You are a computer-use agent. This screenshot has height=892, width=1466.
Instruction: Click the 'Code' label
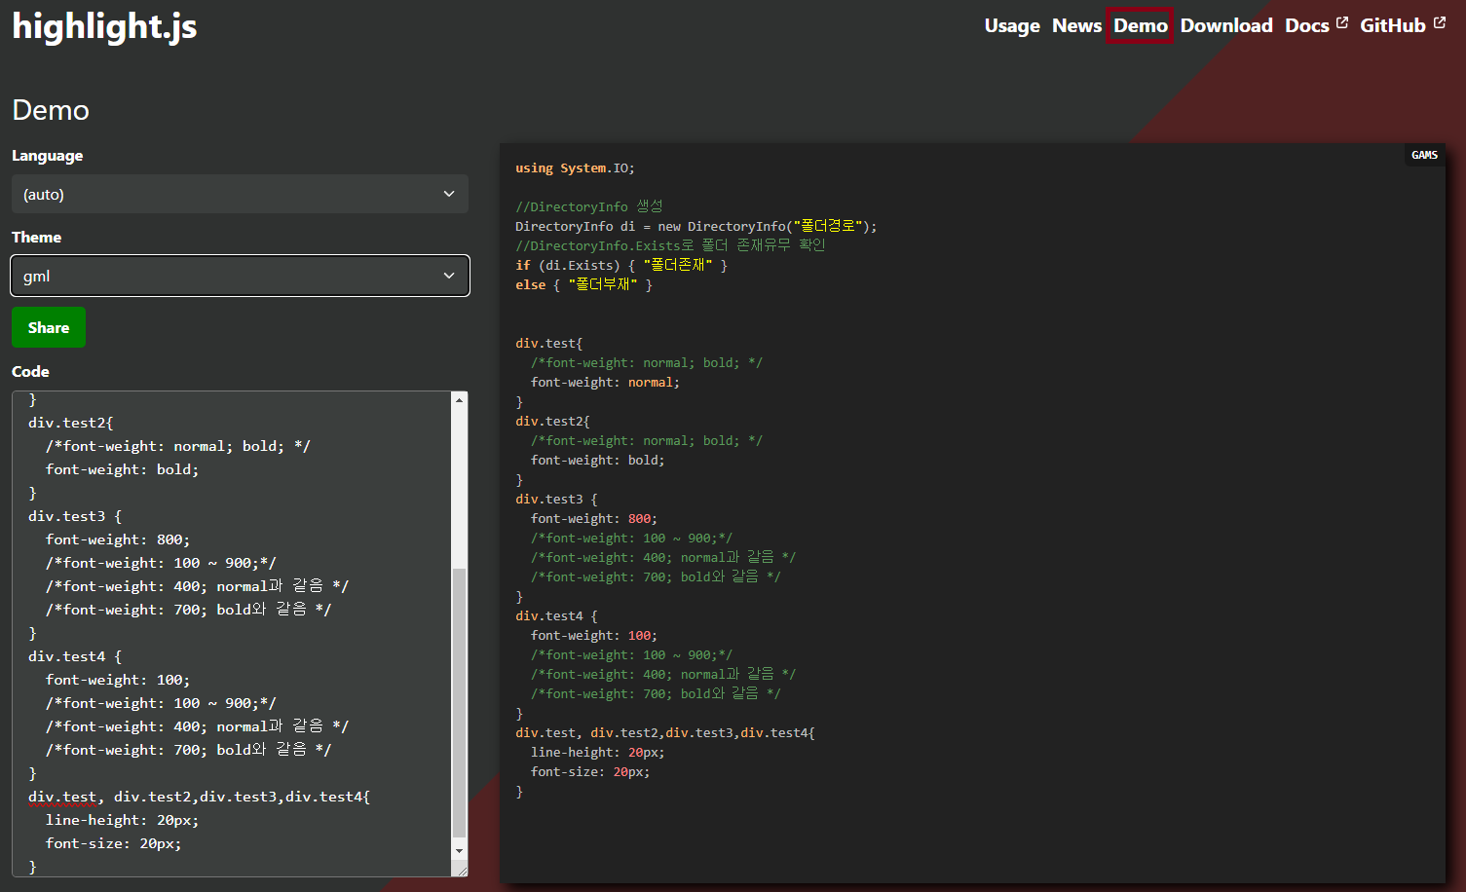coord(30,372)
